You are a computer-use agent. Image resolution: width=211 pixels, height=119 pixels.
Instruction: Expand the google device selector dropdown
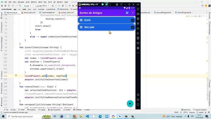42,6
